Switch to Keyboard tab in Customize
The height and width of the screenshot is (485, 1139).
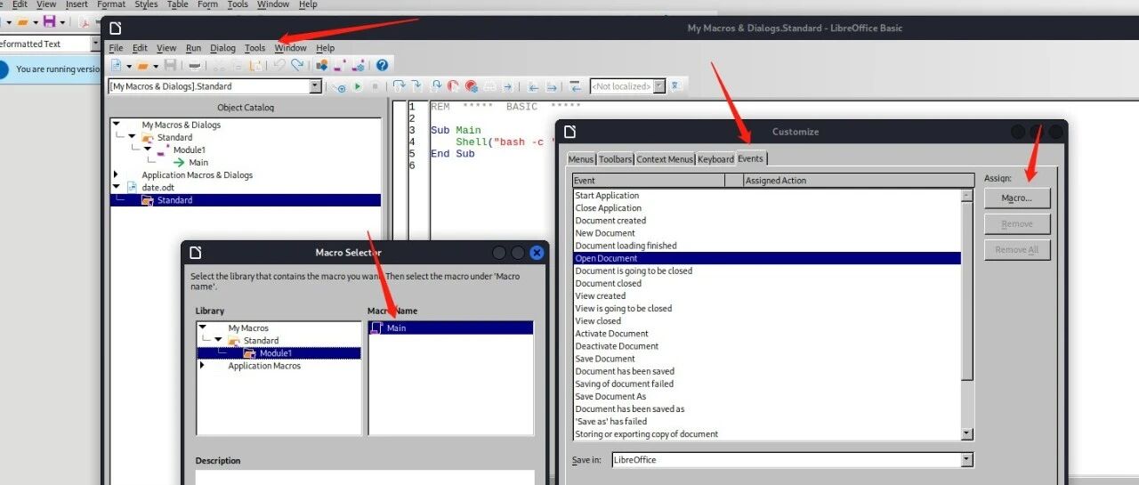[715, 159]
